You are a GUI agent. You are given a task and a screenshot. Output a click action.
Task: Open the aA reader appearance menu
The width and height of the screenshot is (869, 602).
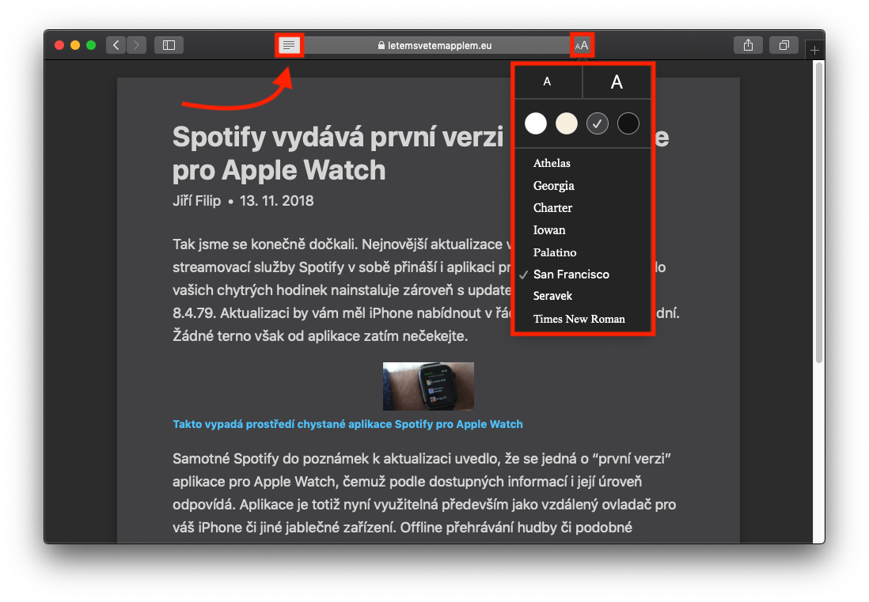pos(582,45)
